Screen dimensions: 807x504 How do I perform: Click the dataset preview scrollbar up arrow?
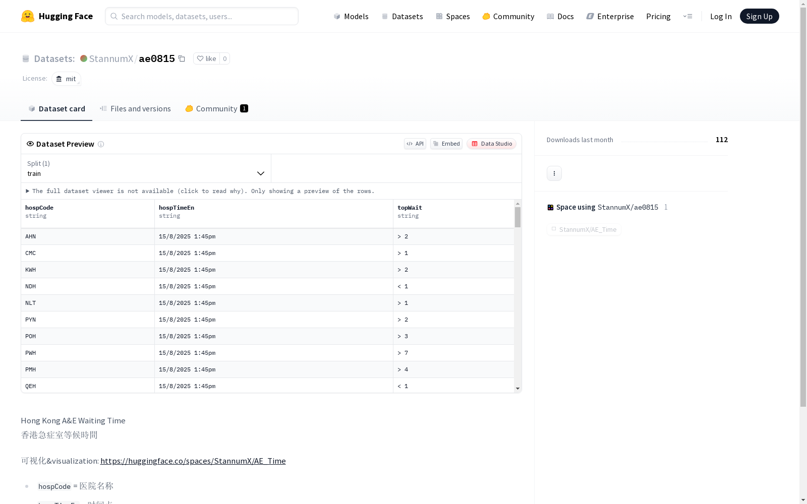(517, 204)
